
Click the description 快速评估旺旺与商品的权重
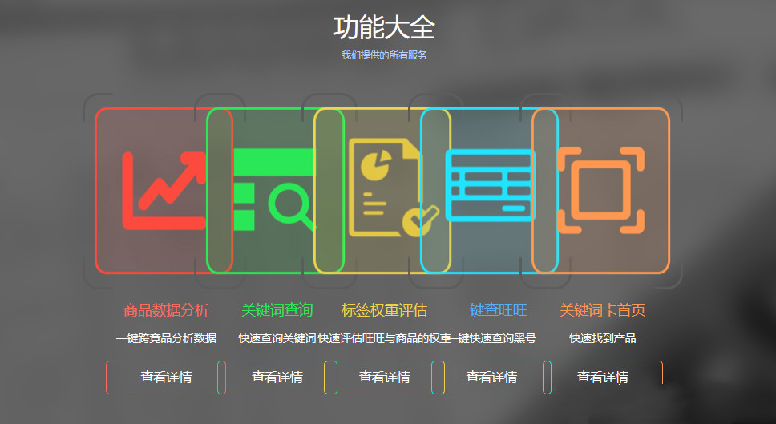click(x=385, y=338)
